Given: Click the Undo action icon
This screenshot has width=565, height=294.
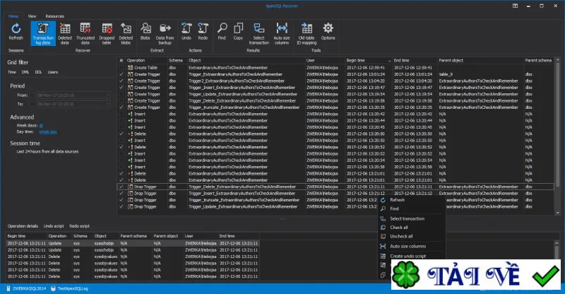Looking at the screenshot, I should [186, 32].
